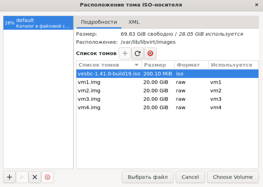Sort volumes by Размер column

tap(158, 65)
